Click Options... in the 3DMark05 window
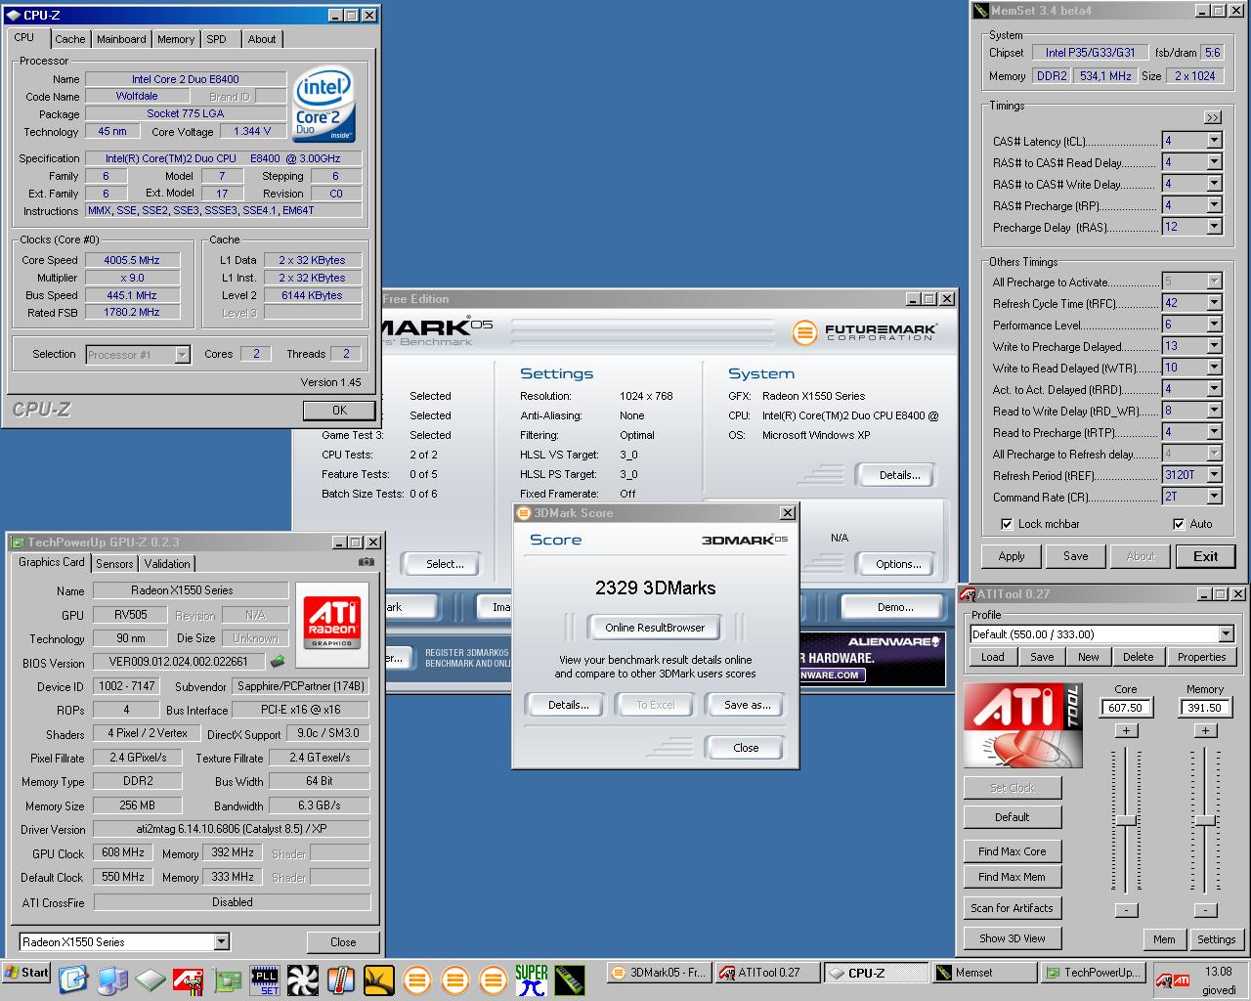1251x1001 pixels. coord(898,564)
